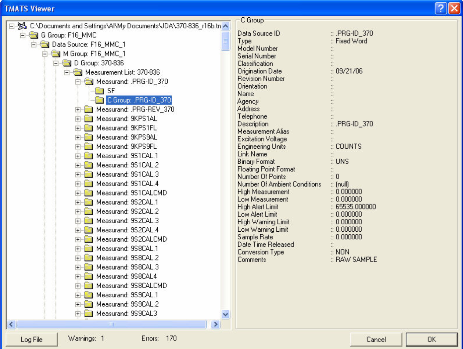463x349 pixels.
Task: Expand the Measurand: 9S2CALCMD node
Action: click(x=78, y=239)
